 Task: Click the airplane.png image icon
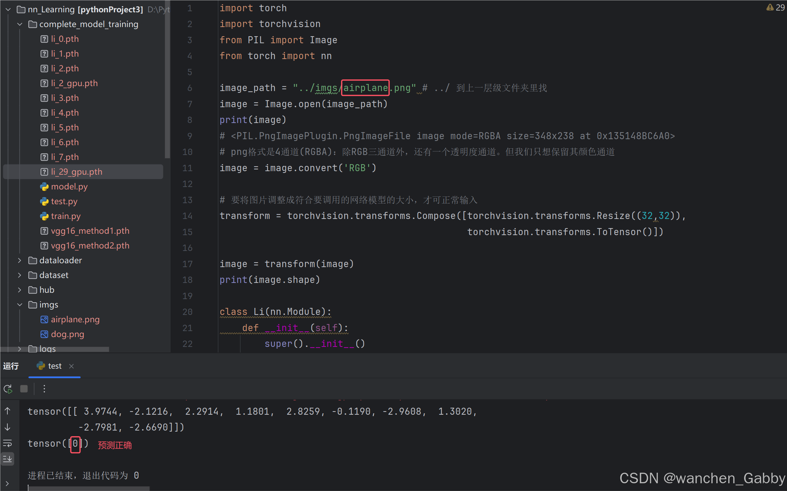(44, 319)
